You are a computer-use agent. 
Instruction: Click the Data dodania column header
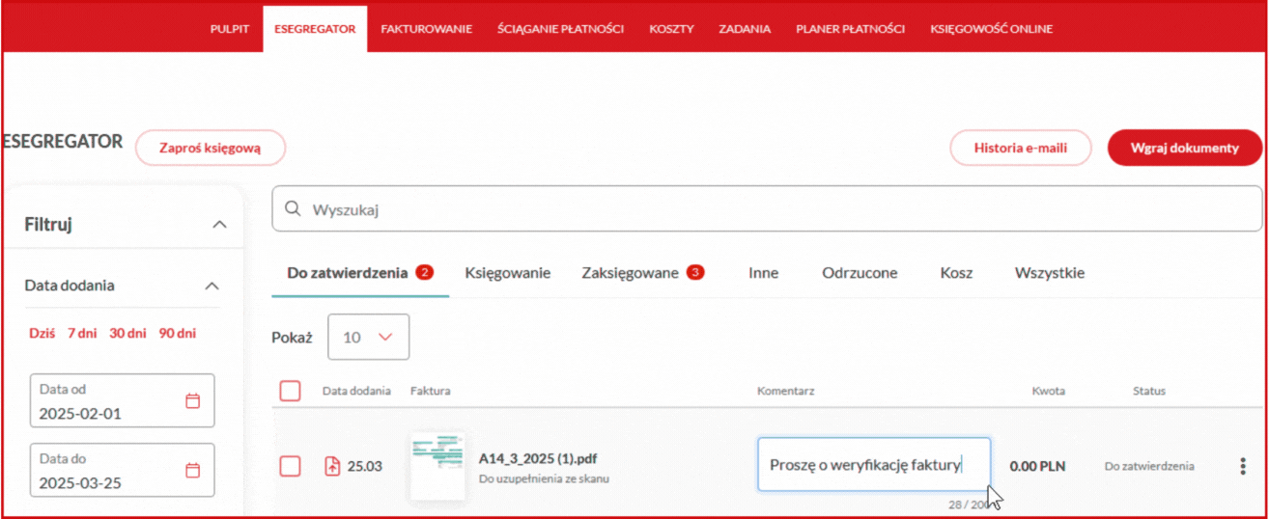pyautogui.click(x=356, y=391)
